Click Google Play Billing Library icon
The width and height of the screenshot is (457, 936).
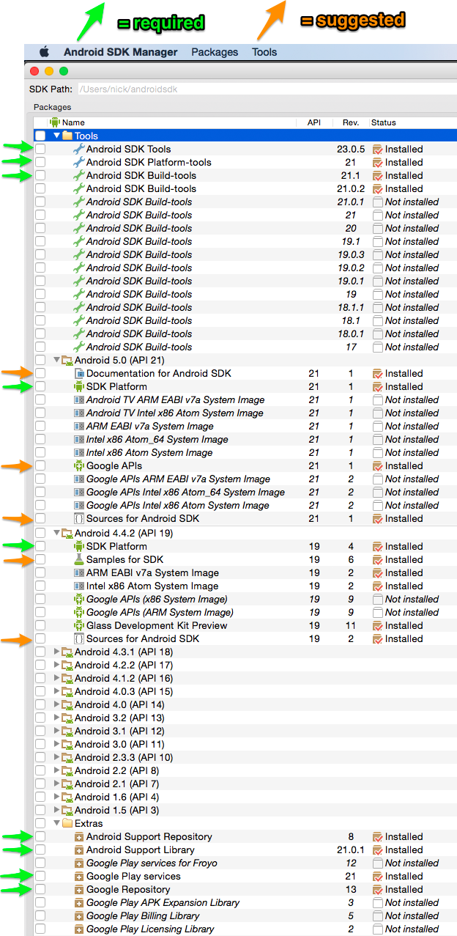(79, 915)
